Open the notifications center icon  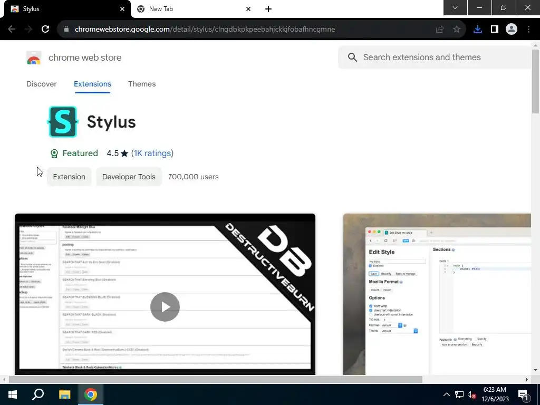[x=523, y=395]
